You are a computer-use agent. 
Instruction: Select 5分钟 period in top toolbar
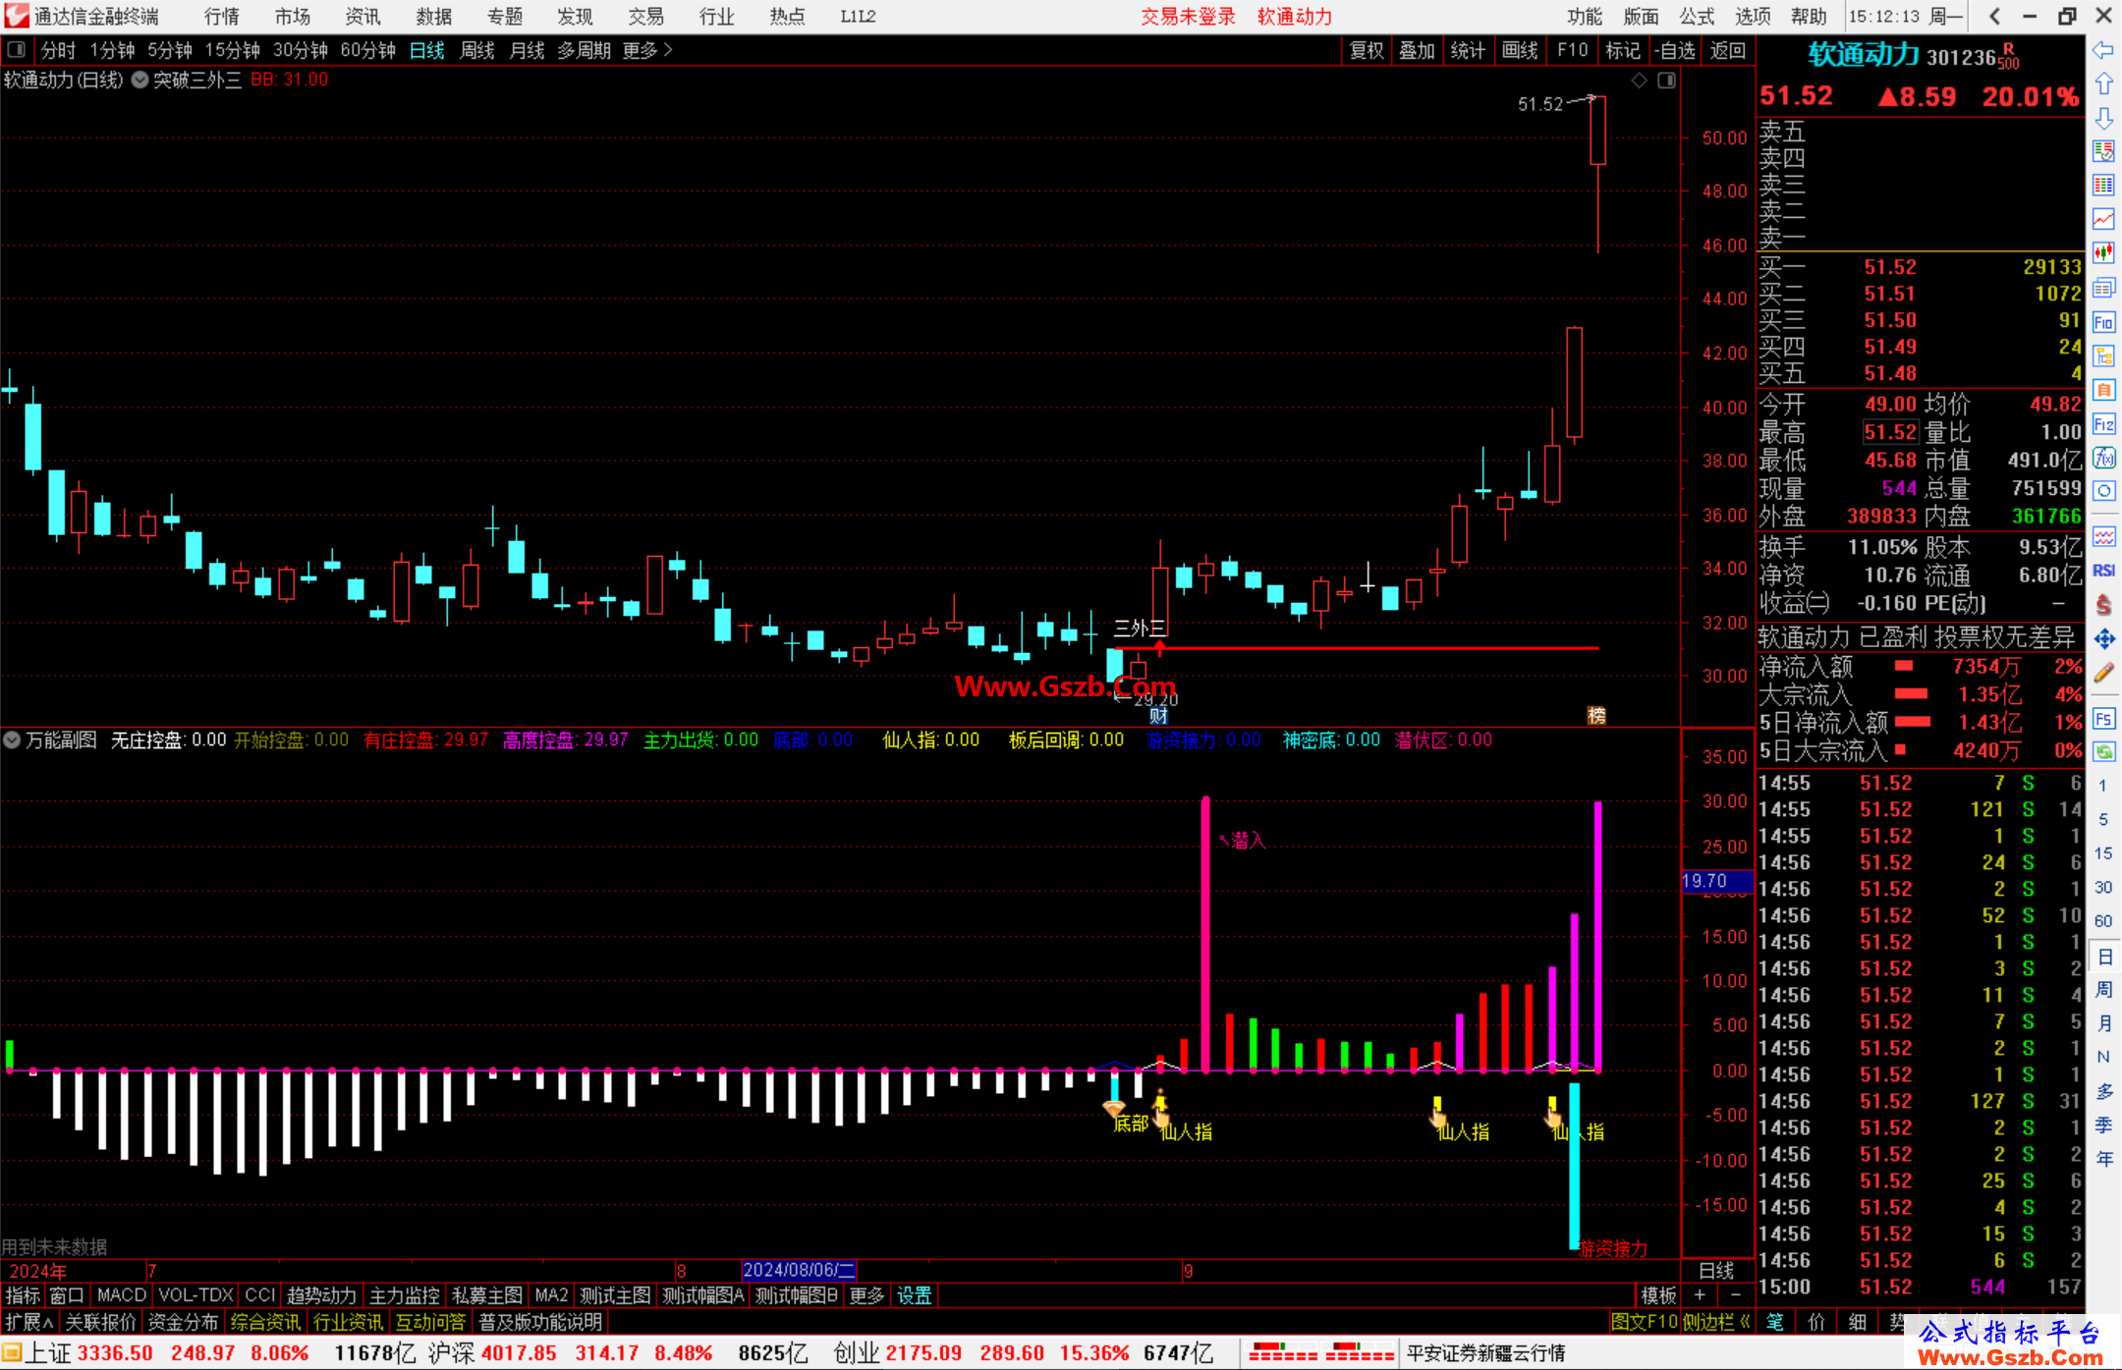pyautogui.click(x=170, y=50)
